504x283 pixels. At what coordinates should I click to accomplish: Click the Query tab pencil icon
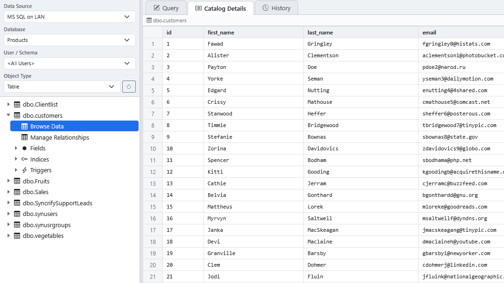tap(156, 8)
